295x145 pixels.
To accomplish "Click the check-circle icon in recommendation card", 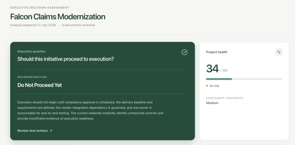I will click(x=184, y=52).
